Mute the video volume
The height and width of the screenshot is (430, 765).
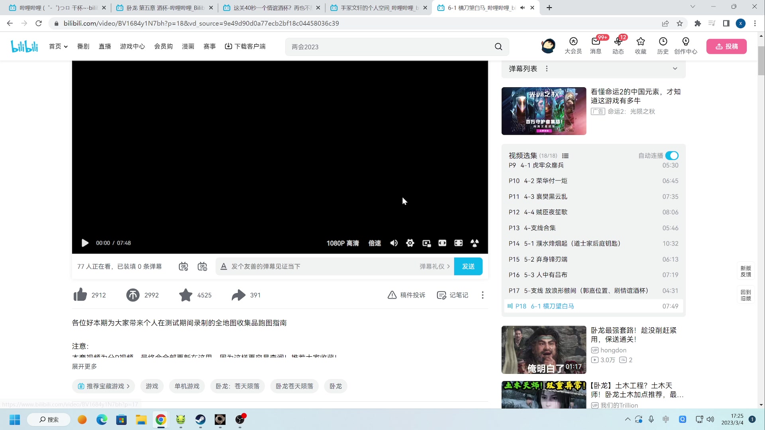coord(394,243)
